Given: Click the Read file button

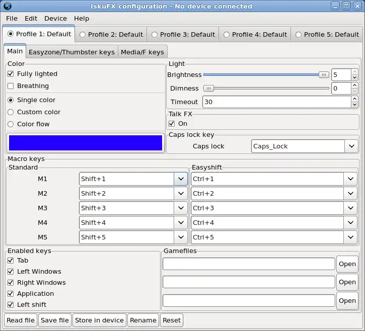Looking at the screenshot, I should pyautogui.click(x=21, y=320).
